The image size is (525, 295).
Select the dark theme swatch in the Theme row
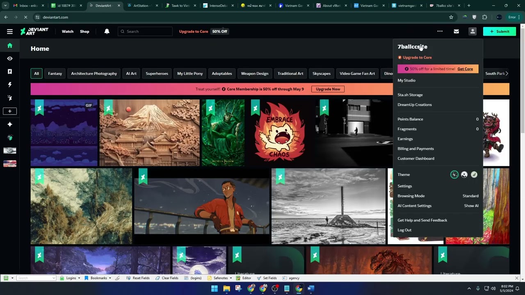[x=454, y=175]
